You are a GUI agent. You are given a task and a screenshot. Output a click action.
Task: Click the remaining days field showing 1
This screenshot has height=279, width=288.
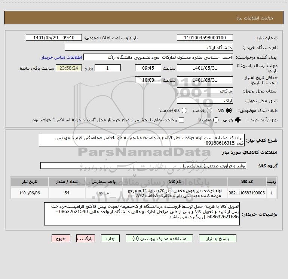click(x=108, y=68)
